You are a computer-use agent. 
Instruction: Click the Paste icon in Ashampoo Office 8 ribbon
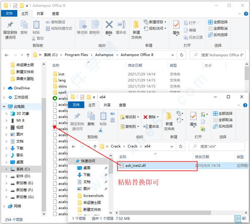point(36,27)
